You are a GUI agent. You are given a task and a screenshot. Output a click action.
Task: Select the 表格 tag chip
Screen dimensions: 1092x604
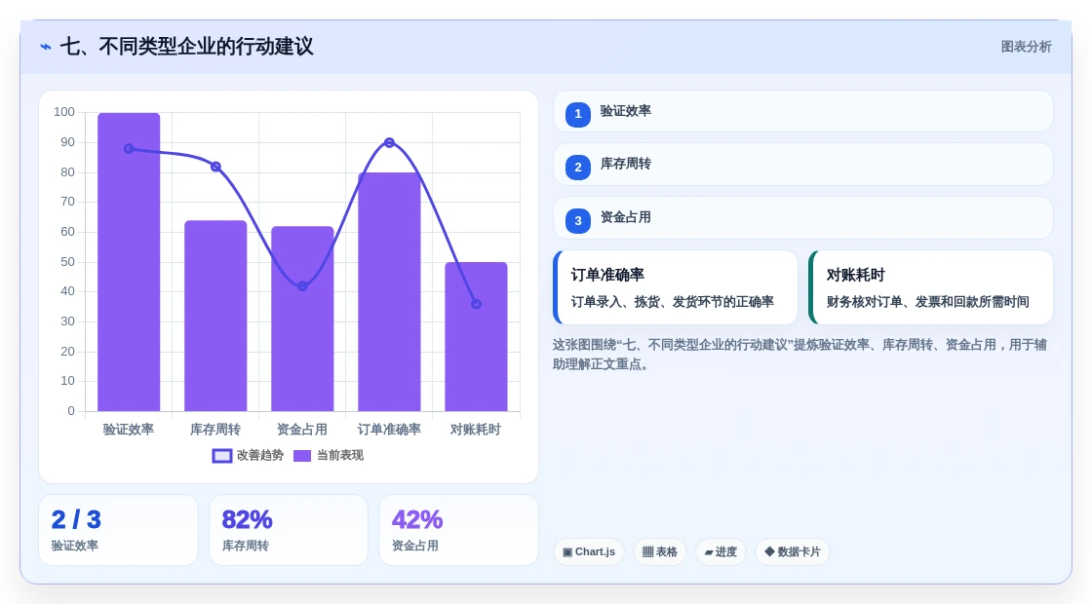click(659, 551)
